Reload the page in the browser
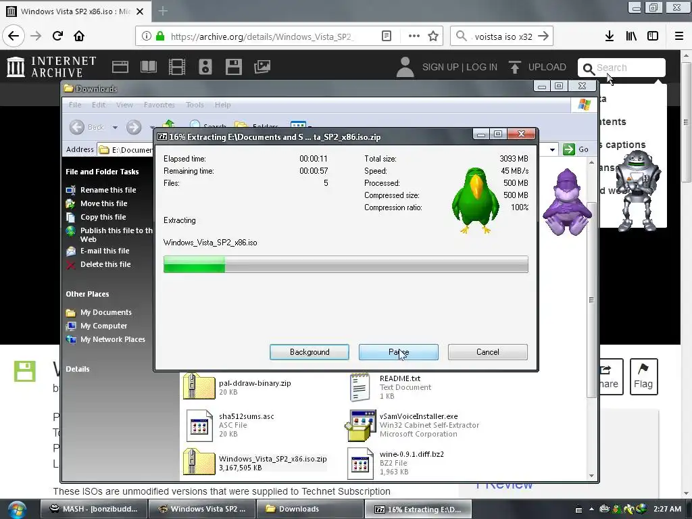 (x=57, y=36)
